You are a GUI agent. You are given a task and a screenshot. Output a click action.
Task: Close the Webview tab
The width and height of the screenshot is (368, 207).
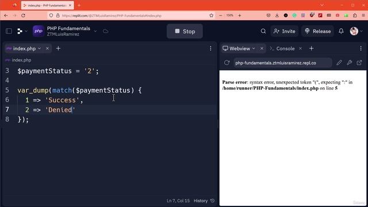tap(262, 48)
